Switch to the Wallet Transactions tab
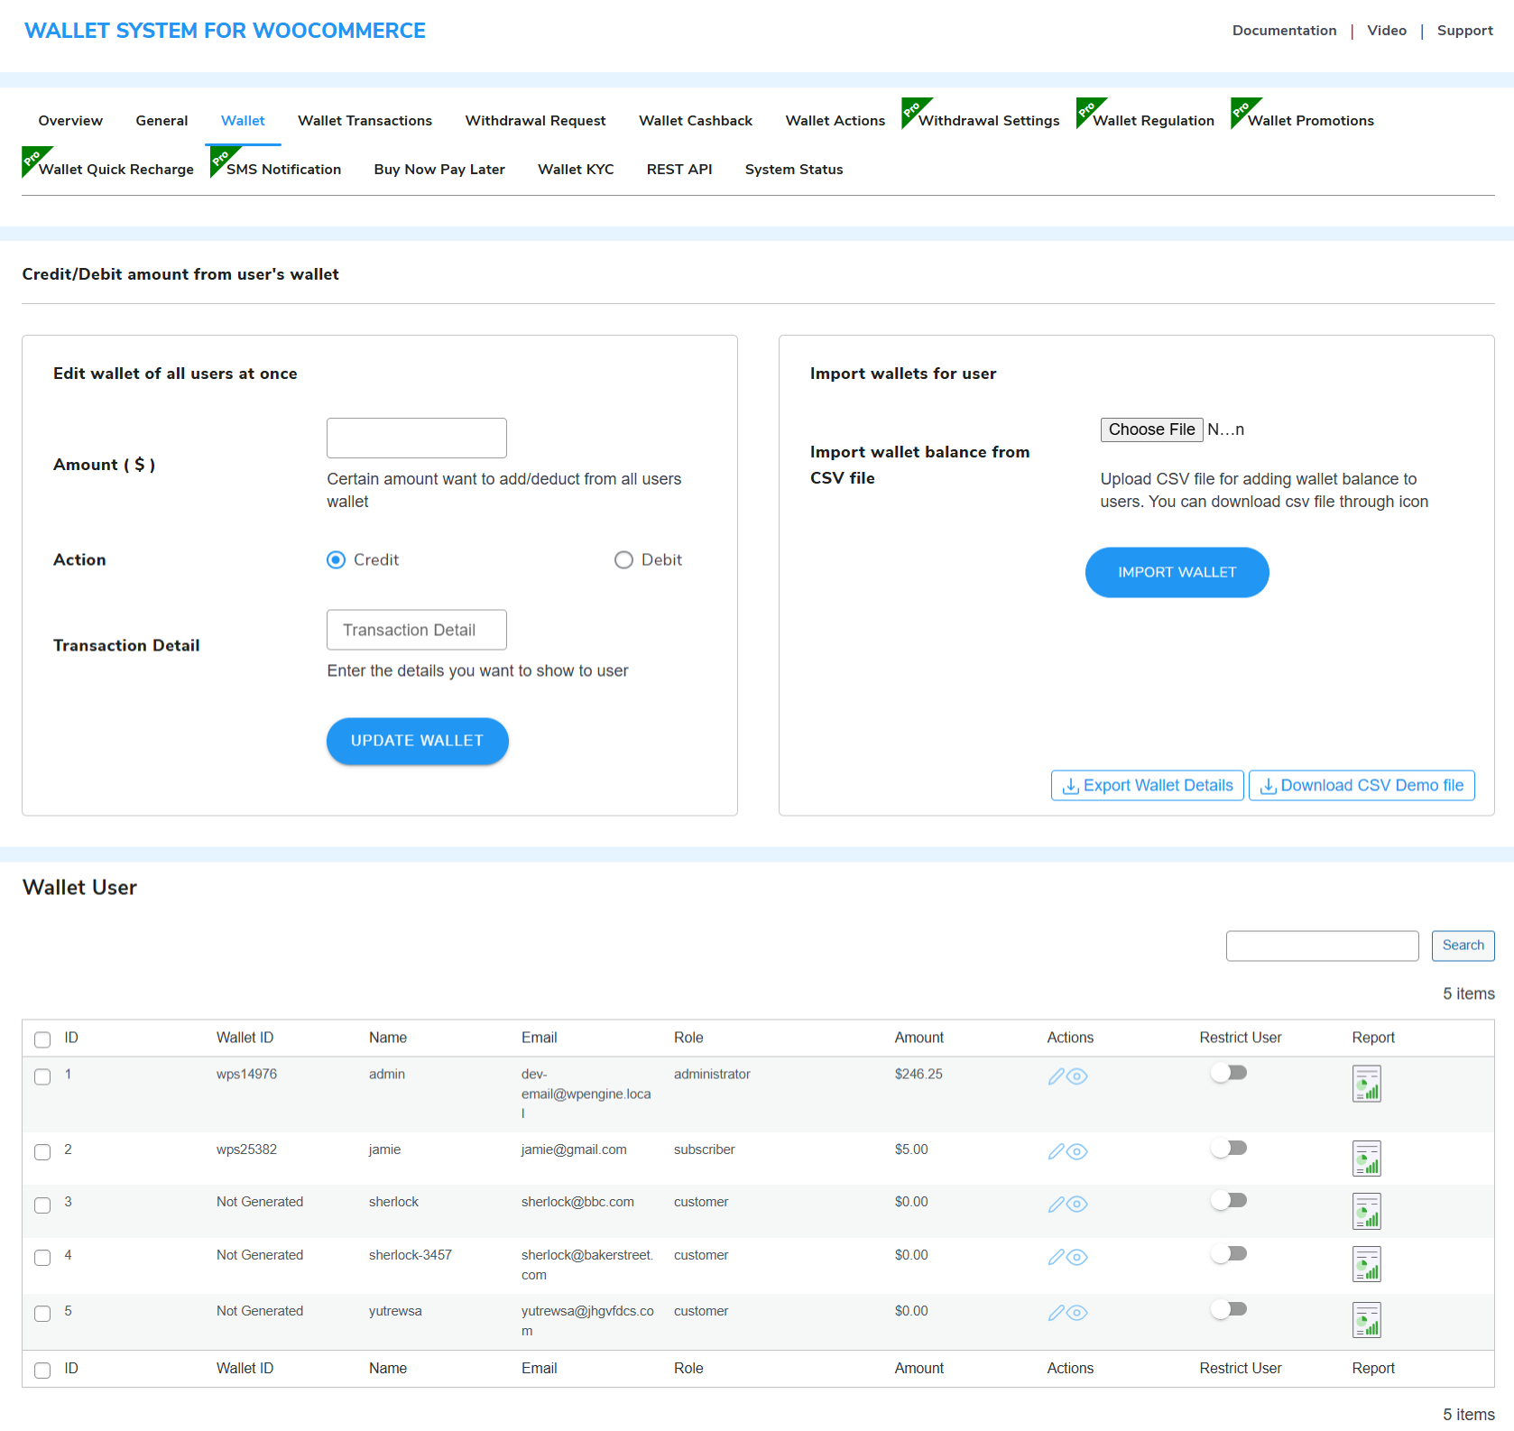 pyautogui.click(x=365, y=120)
